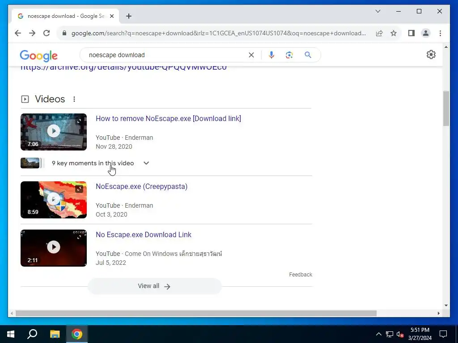
Task: Open the network status tray icon
Action: pyautogui.click(x=390, y=334)
